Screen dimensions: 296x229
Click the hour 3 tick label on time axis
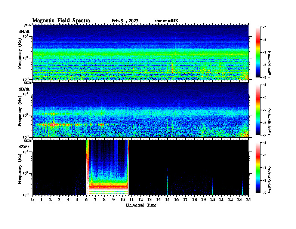(59, 200)
